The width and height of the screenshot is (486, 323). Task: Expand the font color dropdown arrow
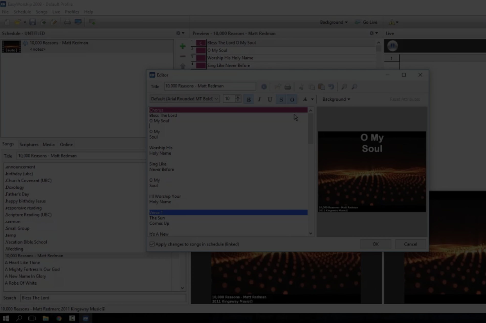coord(312,99)
